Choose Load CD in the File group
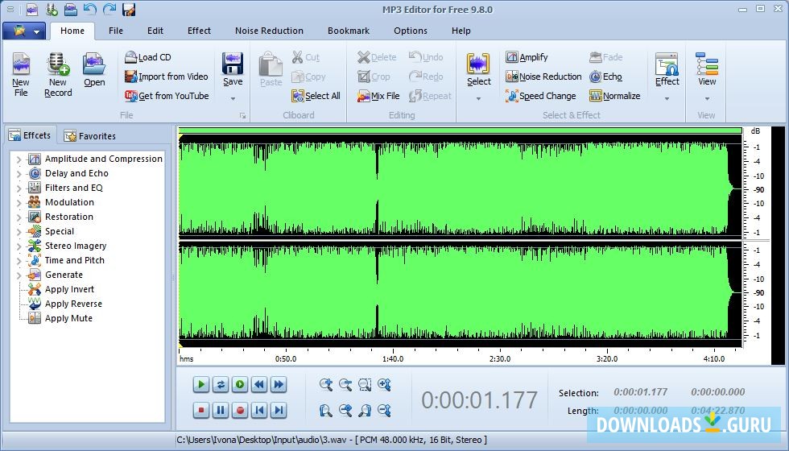Screen dimensions: 789x451 pos(148,57)
